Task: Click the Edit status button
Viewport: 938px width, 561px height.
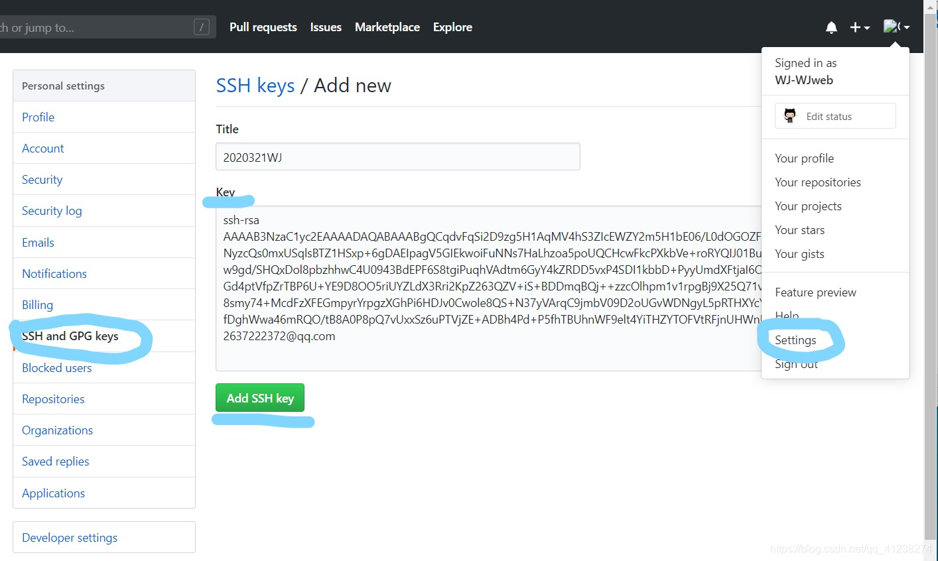Action: coord(835,116)
